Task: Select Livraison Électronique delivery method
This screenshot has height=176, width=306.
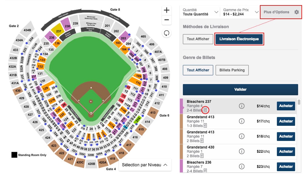Action: coord(239,39)
